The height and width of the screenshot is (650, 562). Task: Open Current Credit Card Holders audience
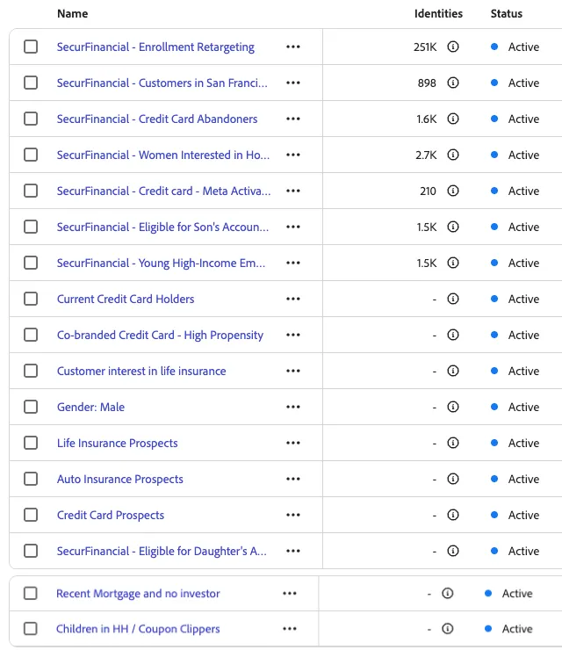click(126, 299)
